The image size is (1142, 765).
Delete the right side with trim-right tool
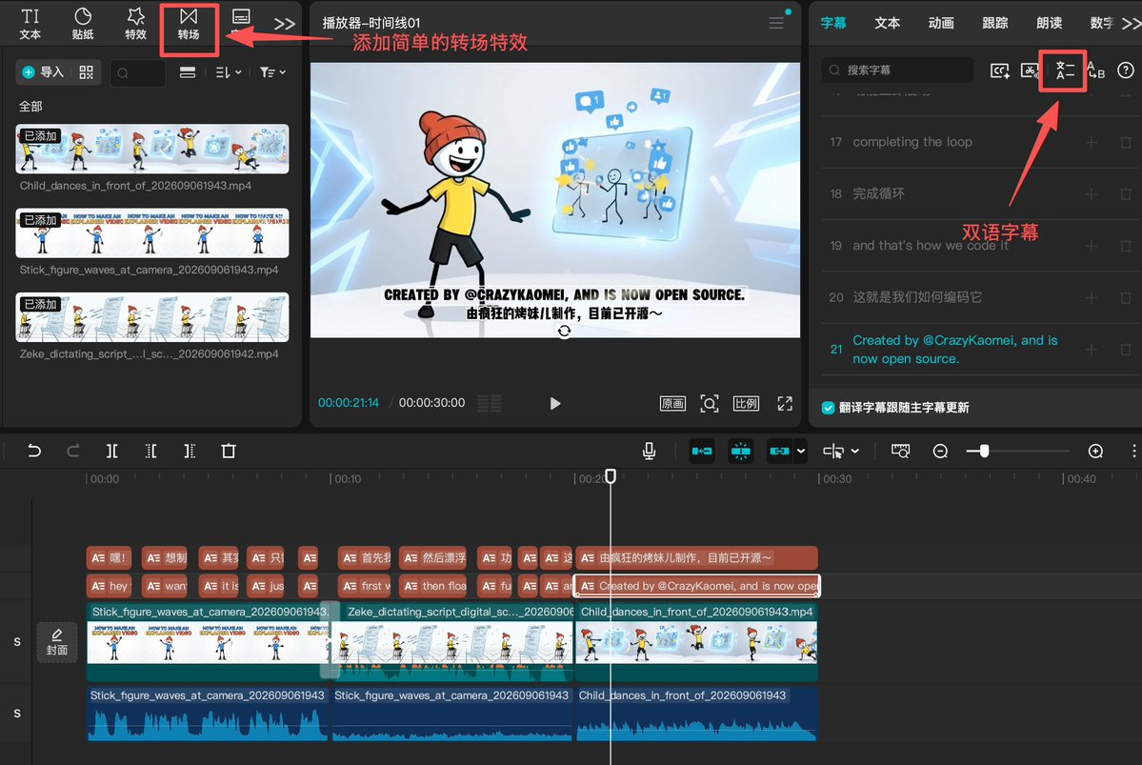click(190, 451)
